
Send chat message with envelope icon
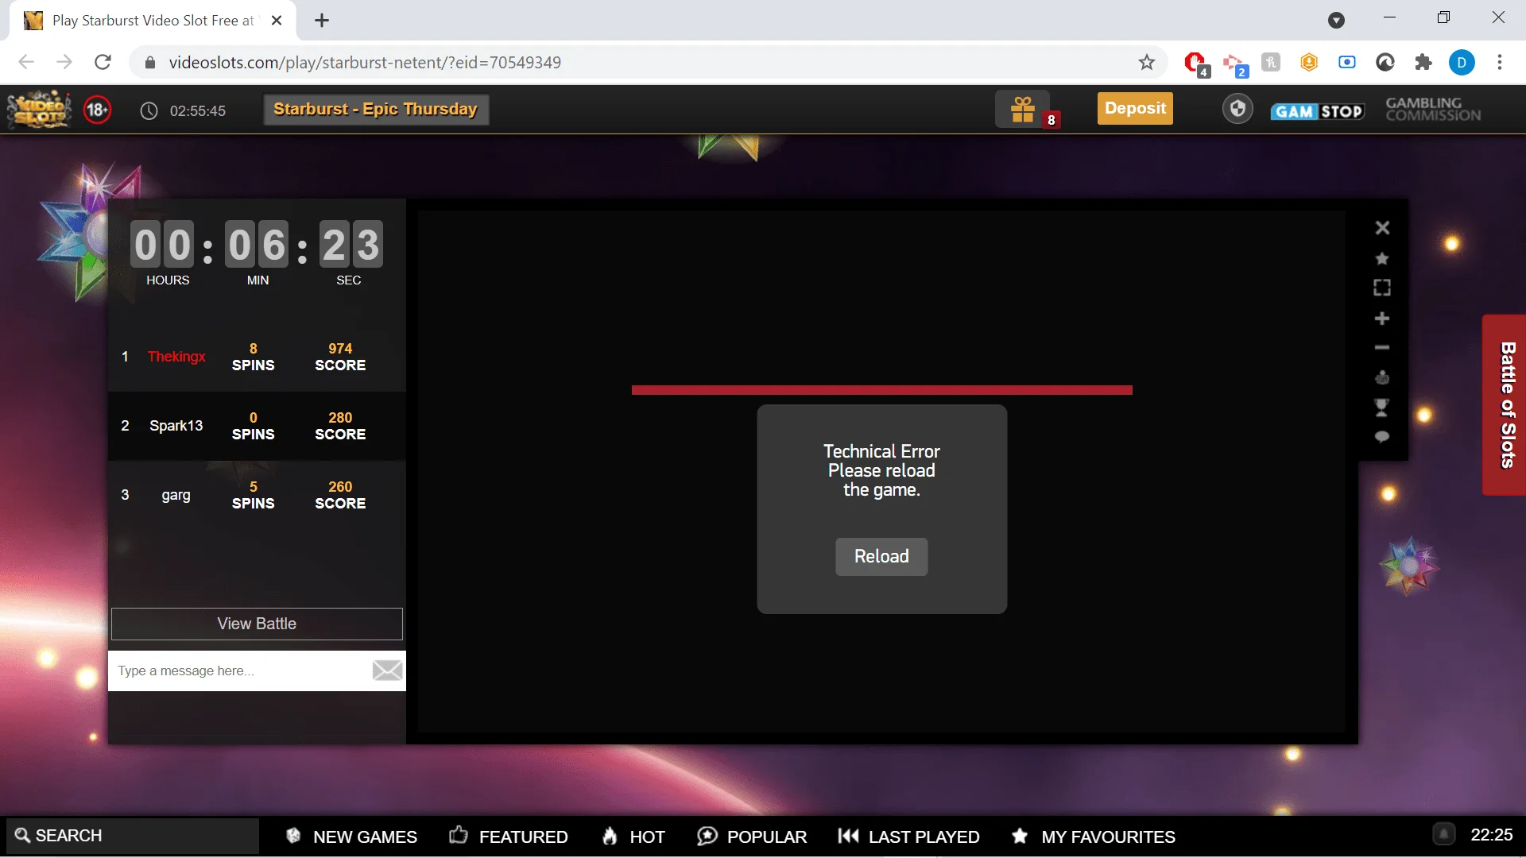tap(387, 671)
